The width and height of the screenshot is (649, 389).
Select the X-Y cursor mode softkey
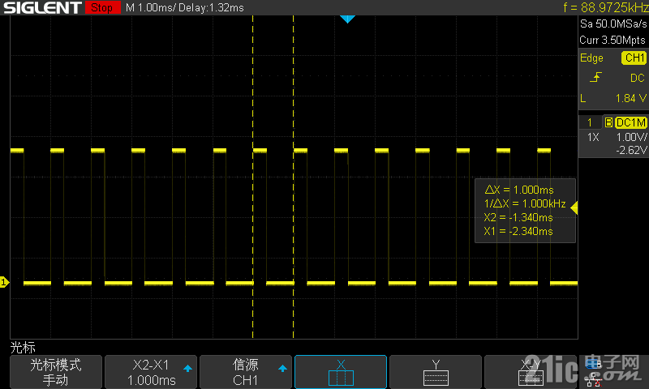tap(531, 372)
